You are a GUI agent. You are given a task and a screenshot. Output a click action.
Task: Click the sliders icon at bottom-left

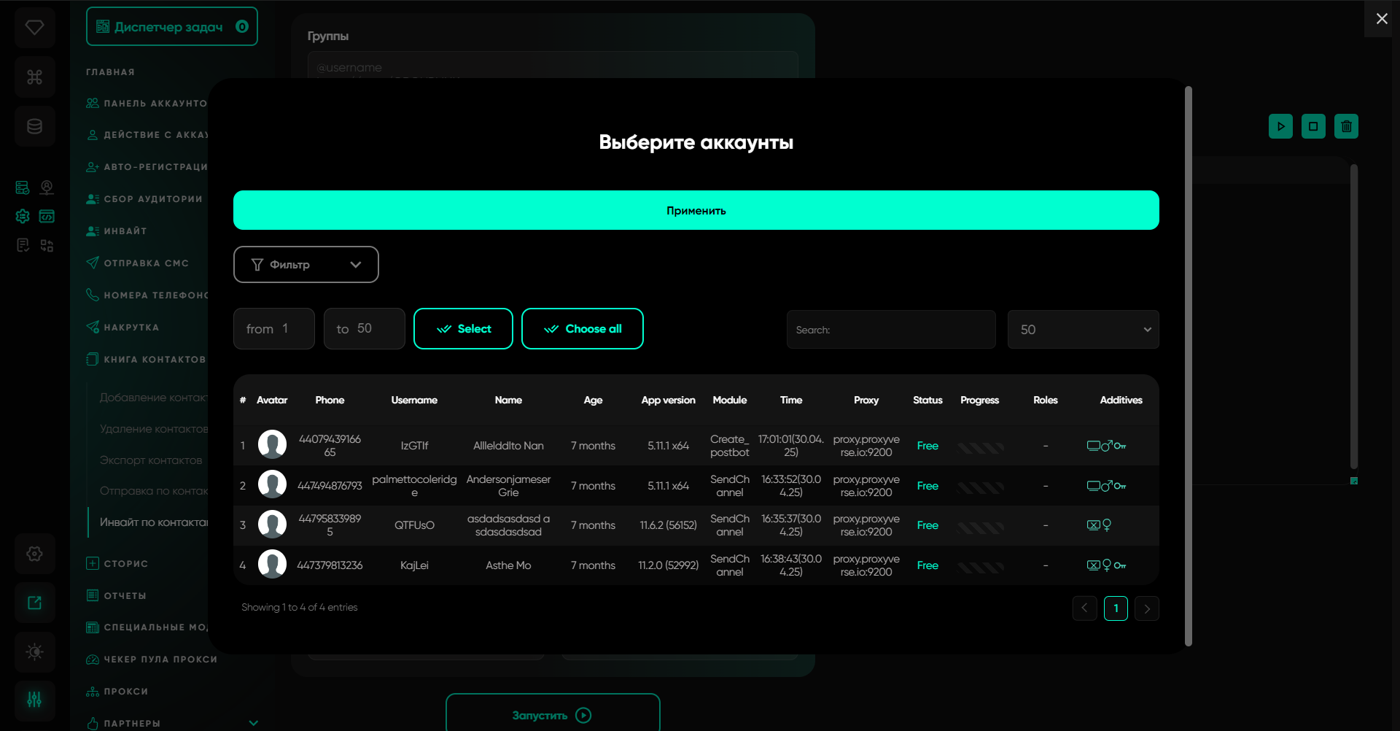coord(34,700)
